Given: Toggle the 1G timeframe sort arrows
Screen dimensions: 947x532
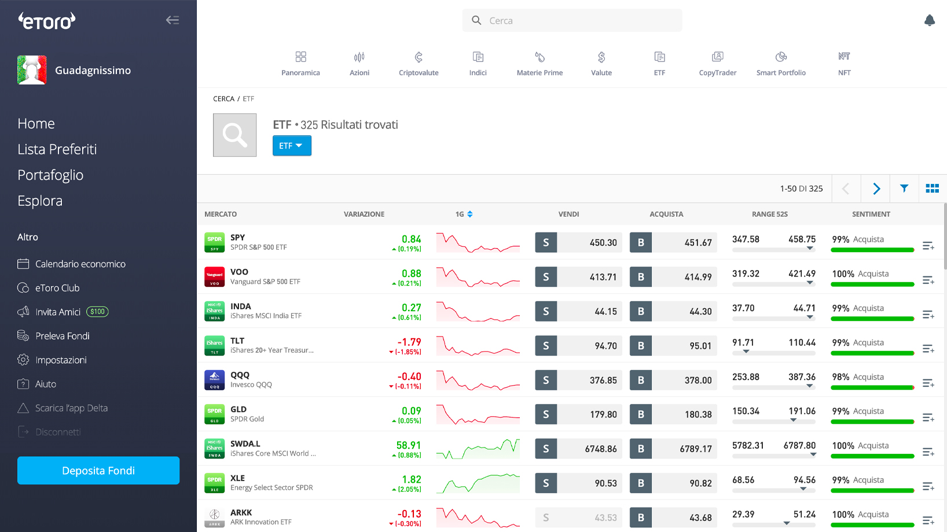Looking at the screenshot, I should tap(470, 214).
